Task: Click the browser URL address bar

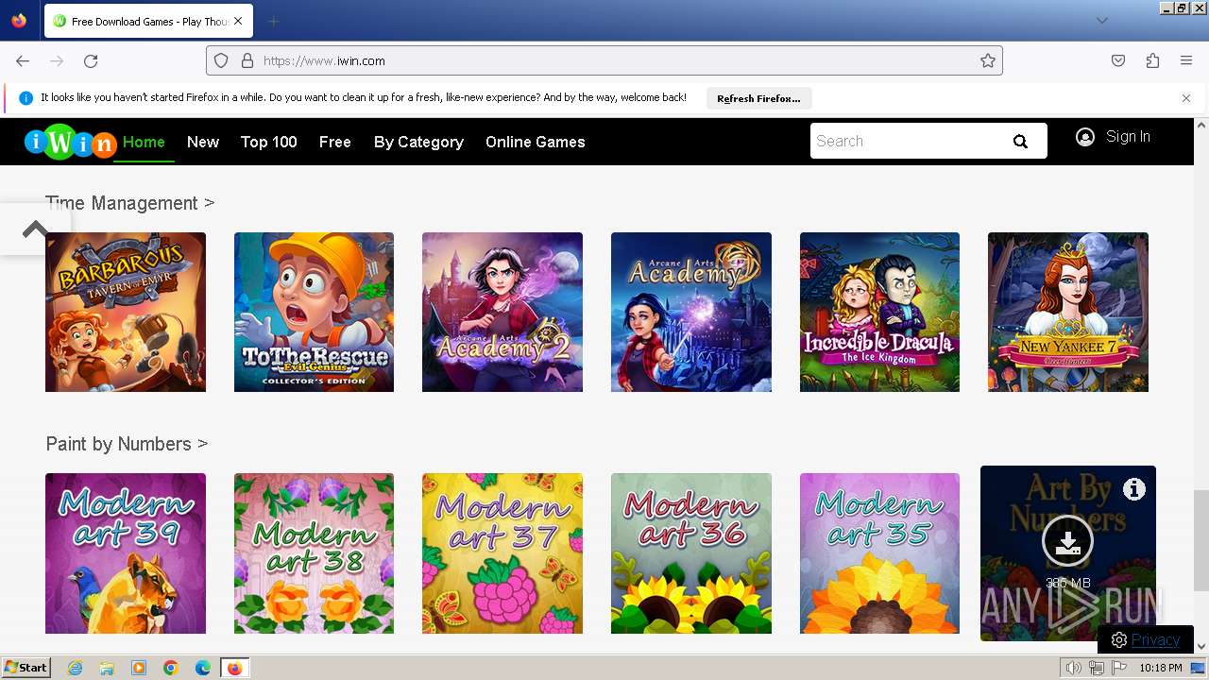Action: point(604,60)
